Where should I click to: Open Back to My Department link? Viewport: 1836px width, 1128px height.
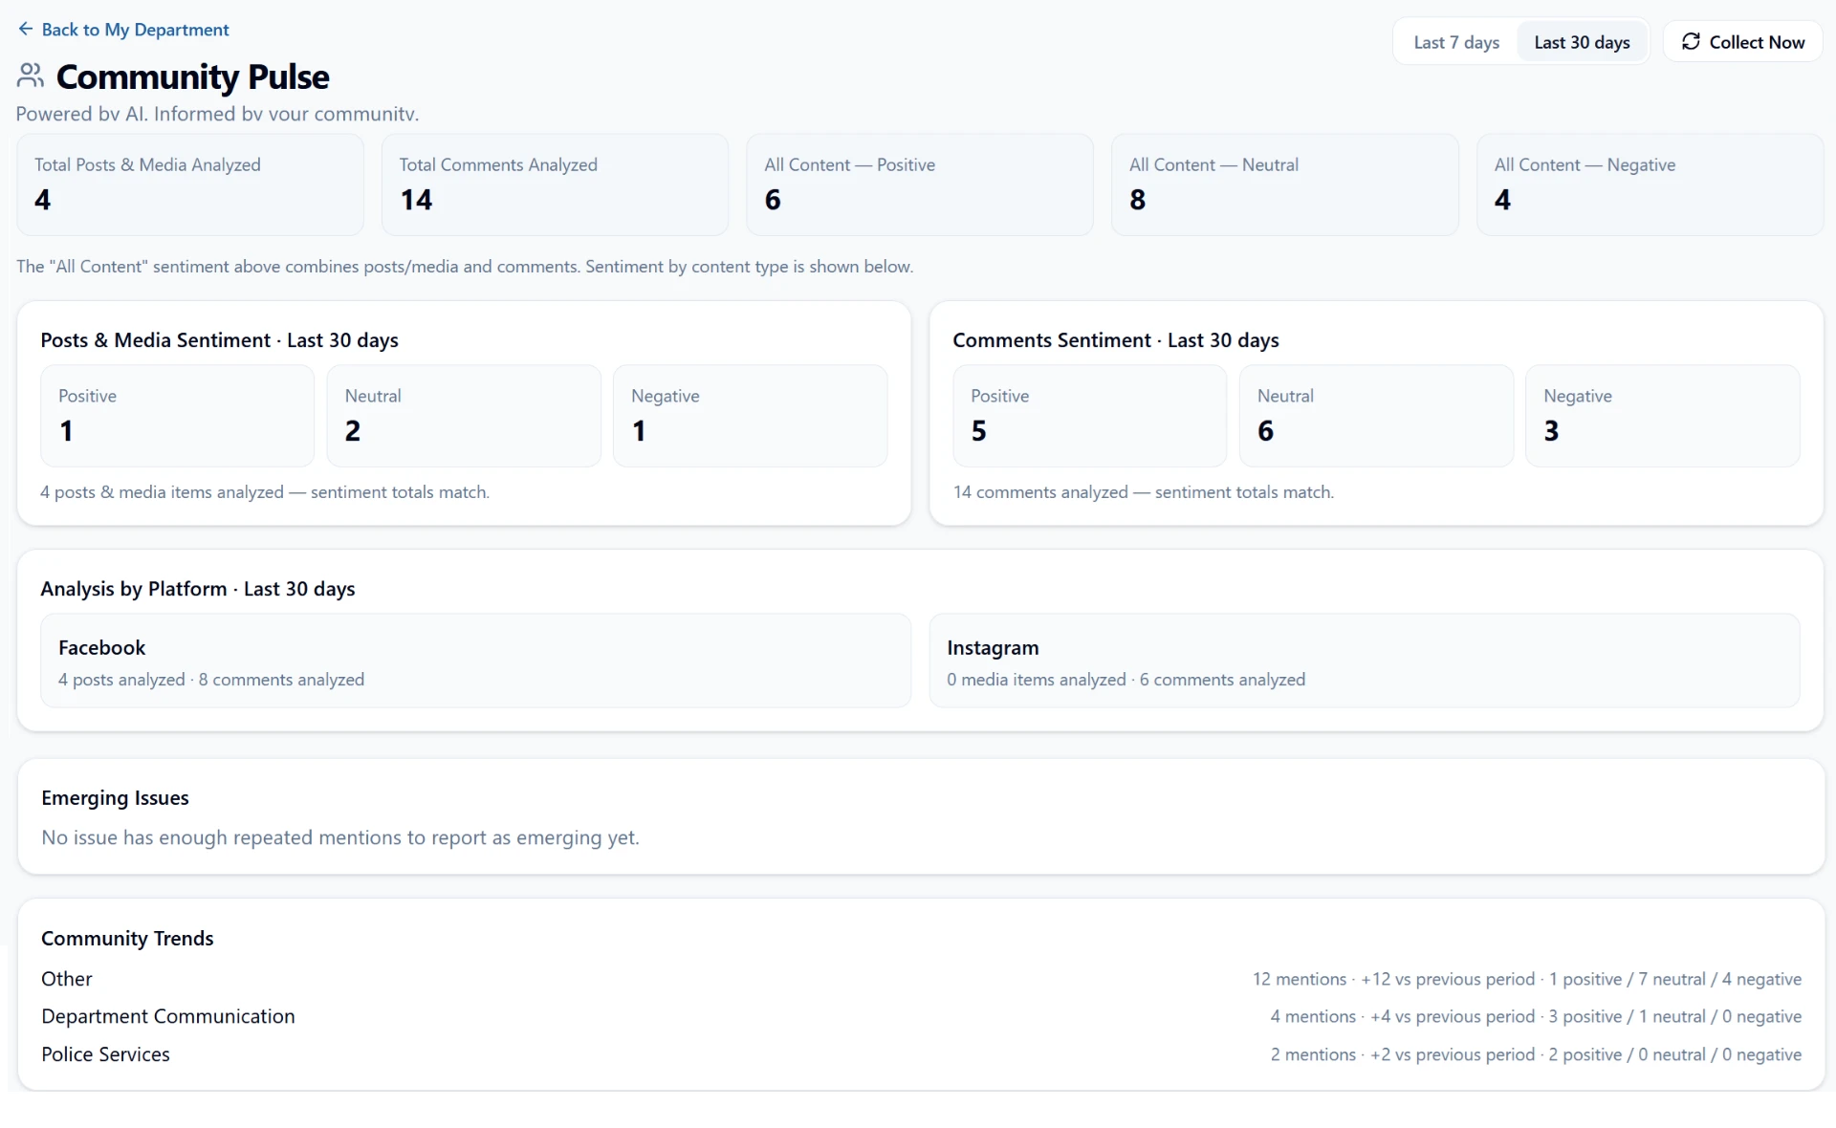(123, 30)
